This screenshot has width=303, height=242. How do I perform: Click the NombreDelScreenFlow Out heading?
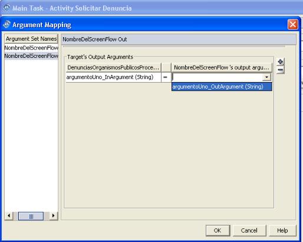95,40
